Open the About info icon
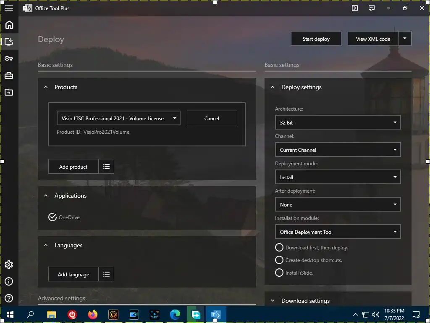Viewport: 430px width, 323px height. coord(9,281)
